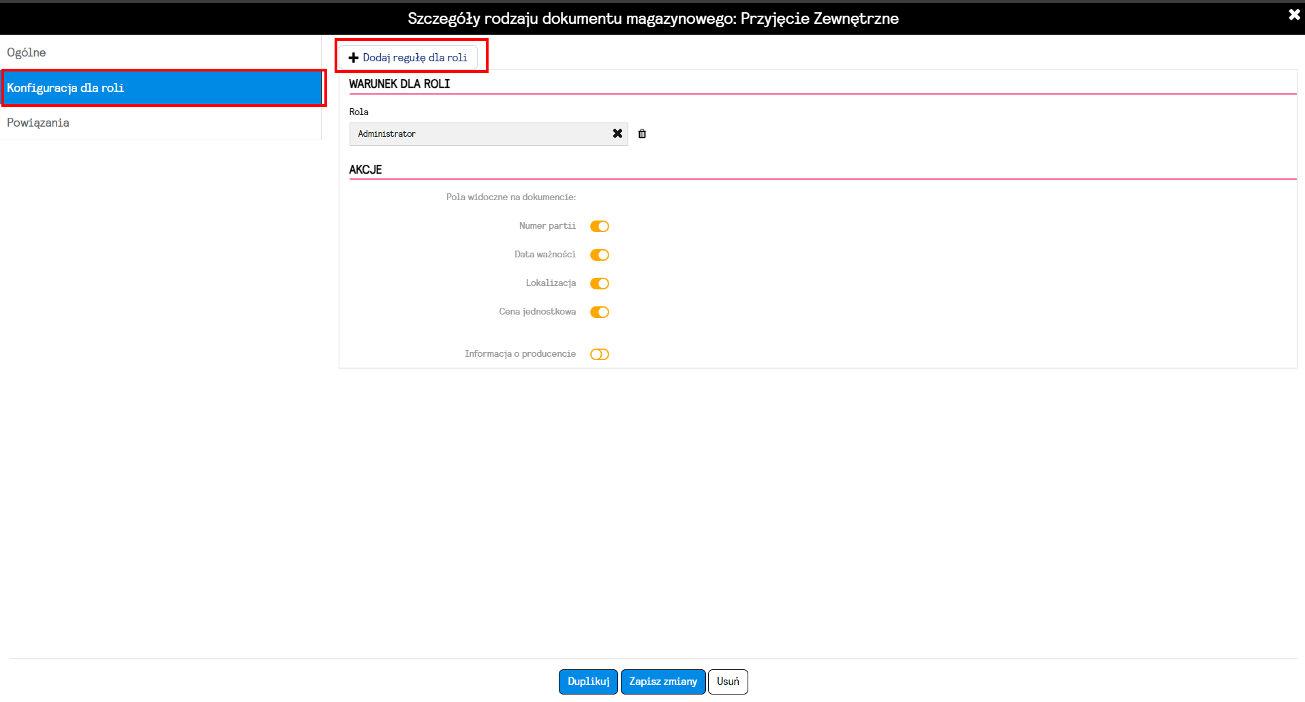Clear the Administrator role selection
The height and width of the screenshot is (702, 1305).
[x=617, y=133]
